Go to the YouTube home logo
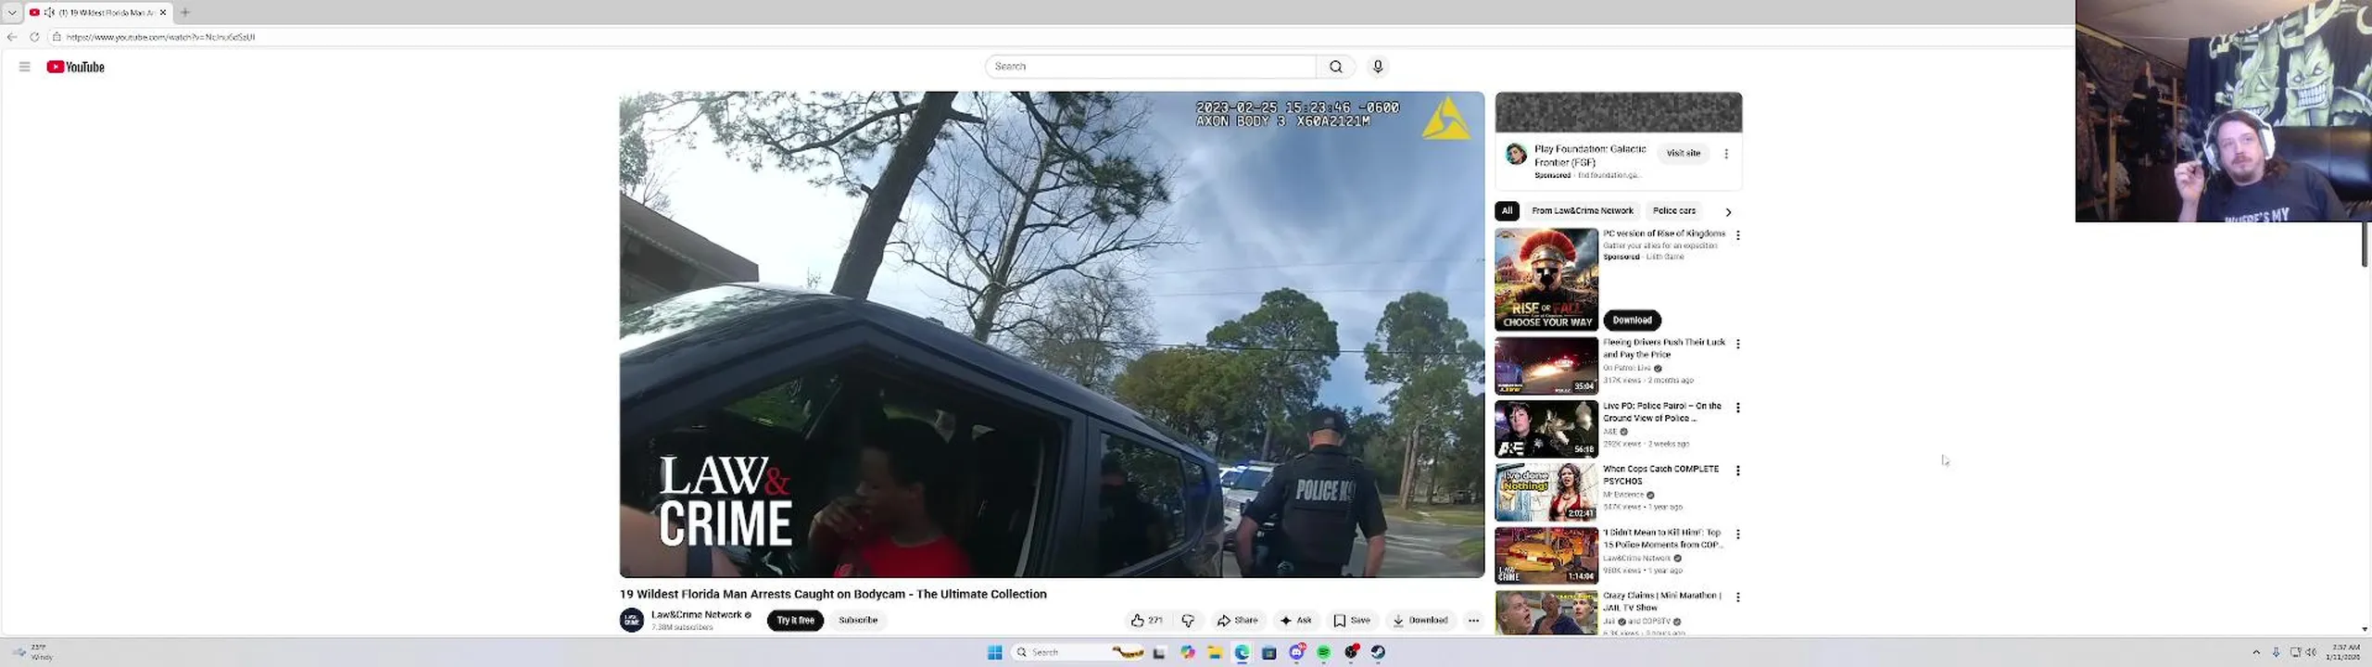The image size is (2372, 667). [76, 67]
